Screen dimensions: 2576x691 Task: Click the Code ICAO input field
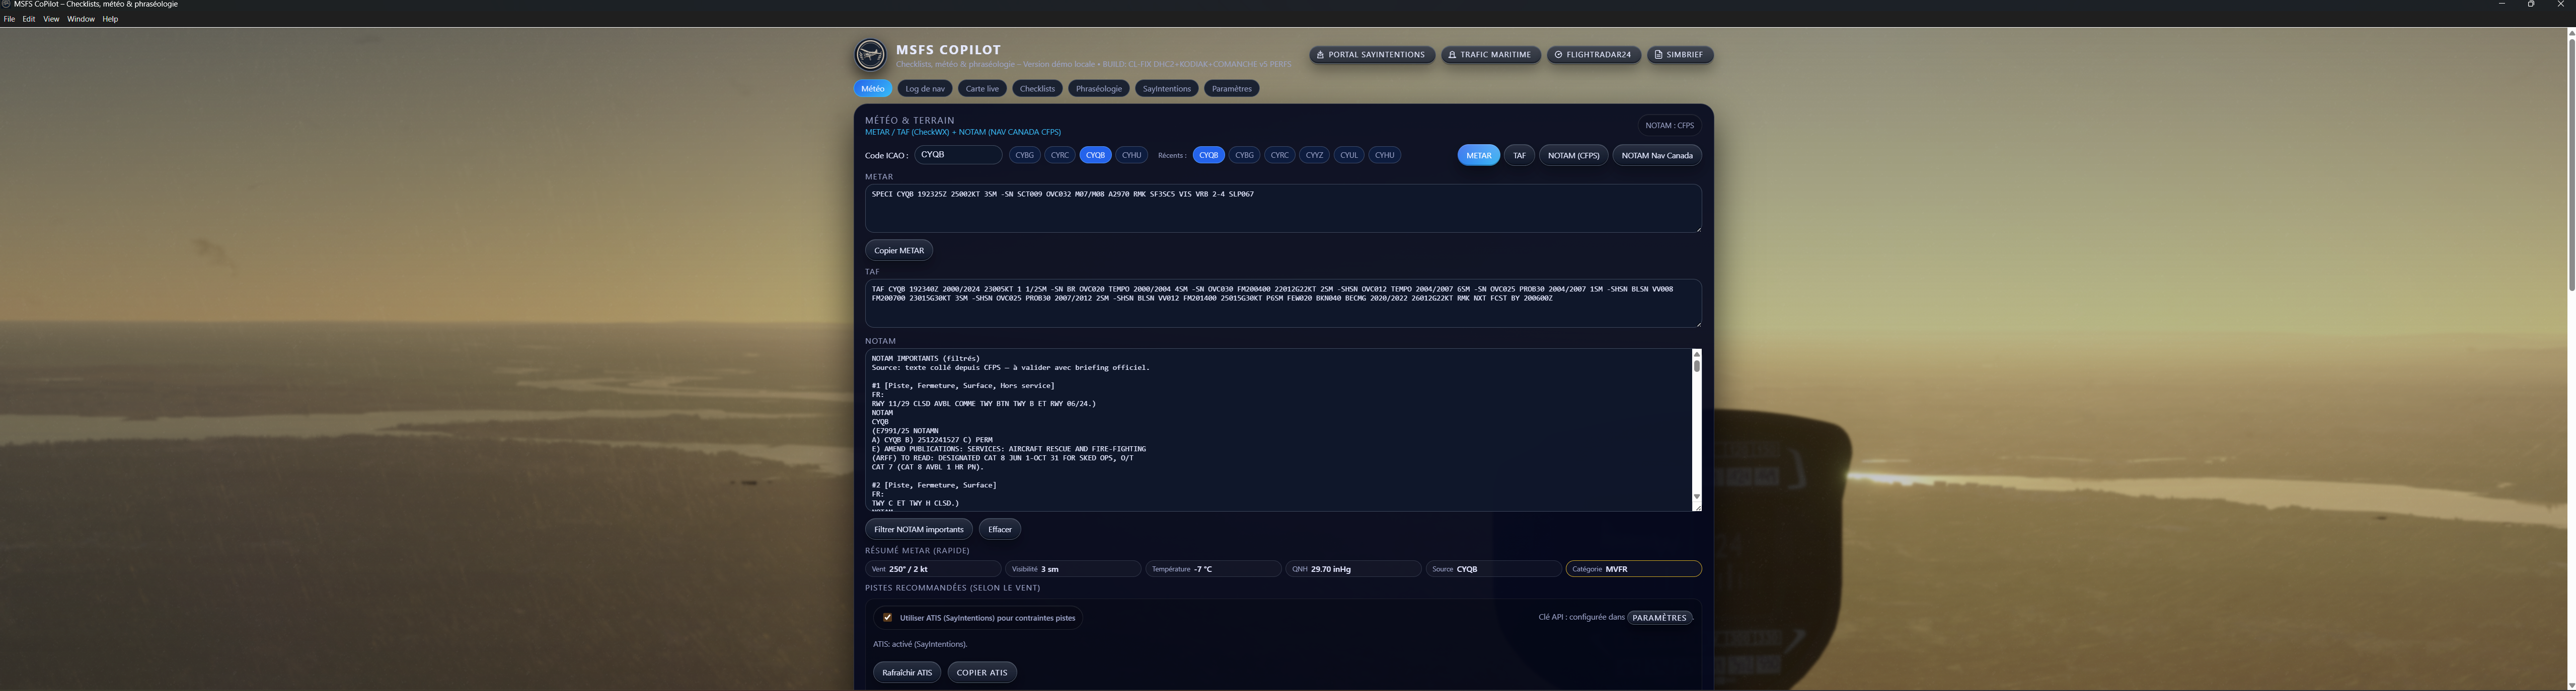[x=958, y=155]
